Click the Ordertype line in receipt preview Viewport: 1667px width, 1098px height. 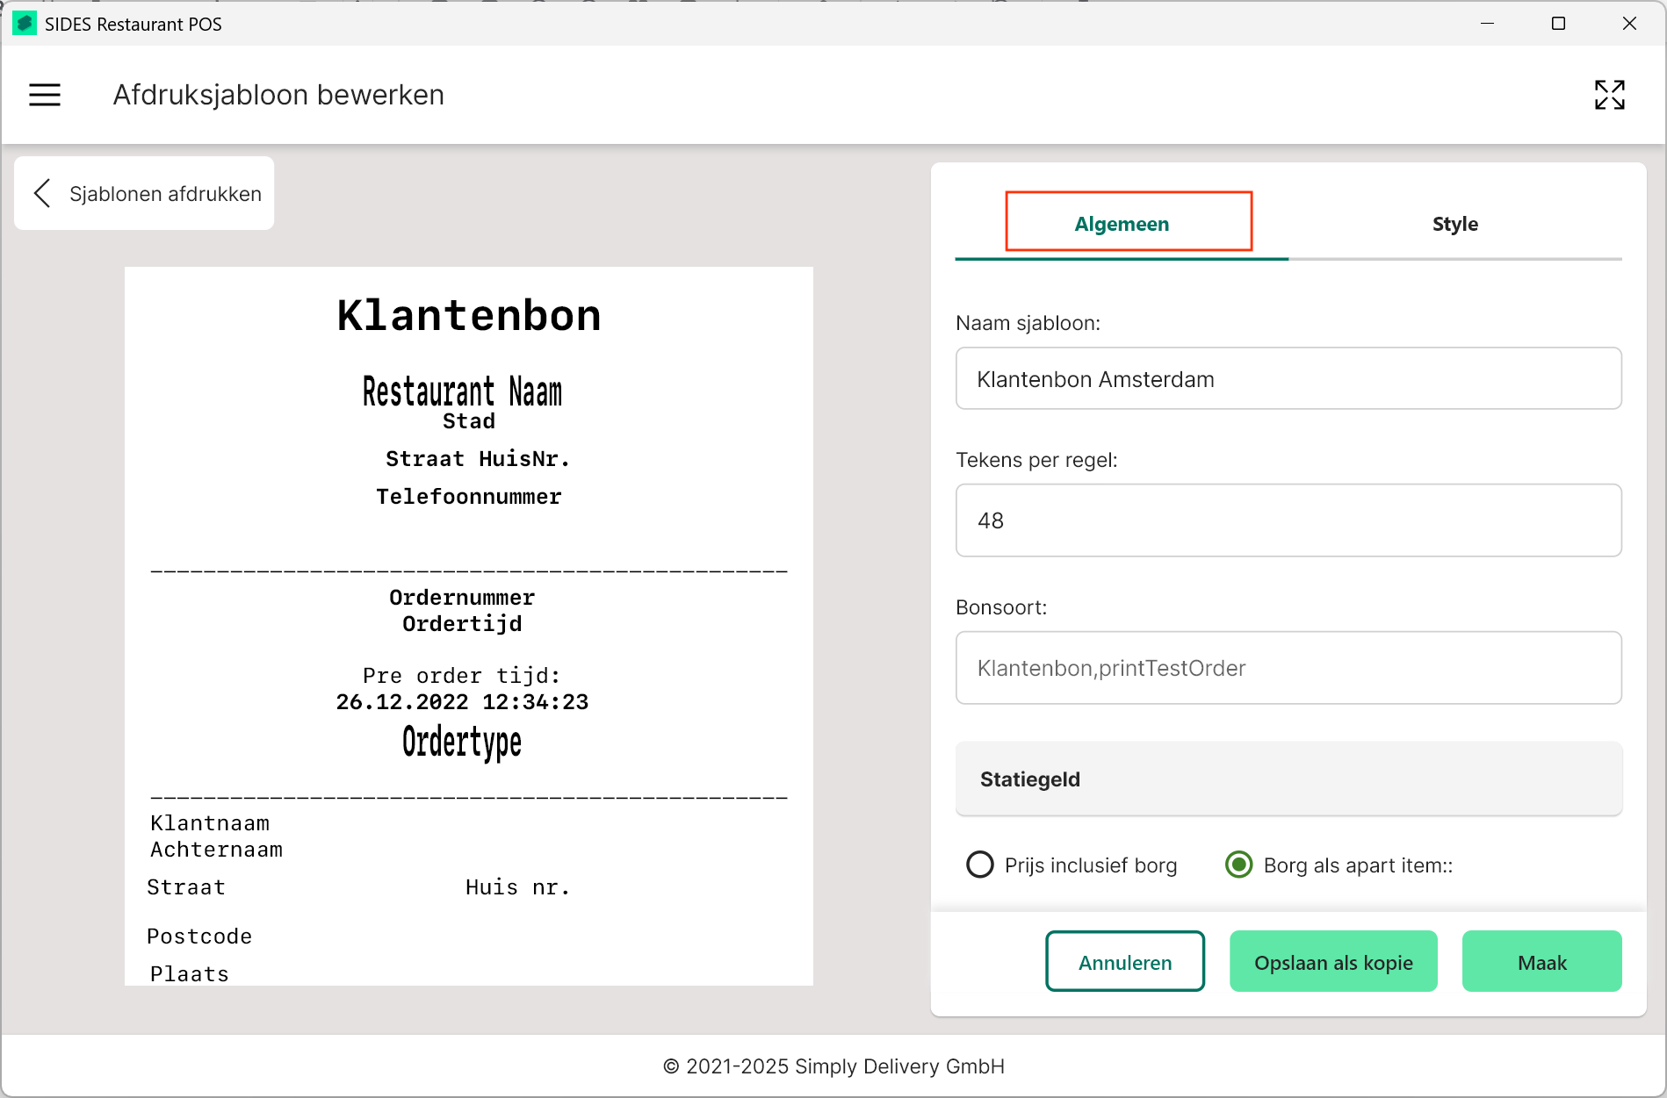462,743
